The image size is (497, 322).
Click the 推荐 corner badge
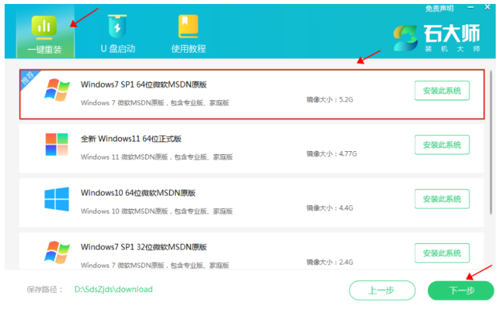point(28,78)
